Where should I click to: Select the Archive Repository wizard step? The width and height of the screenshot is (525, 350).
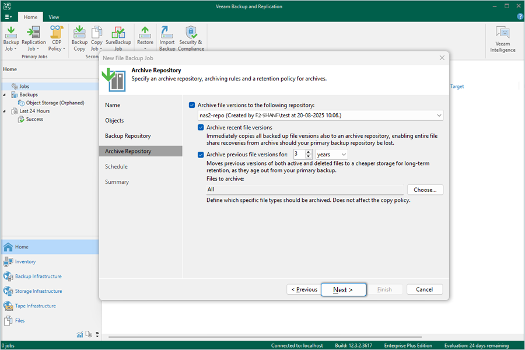(x=141, y=151)
